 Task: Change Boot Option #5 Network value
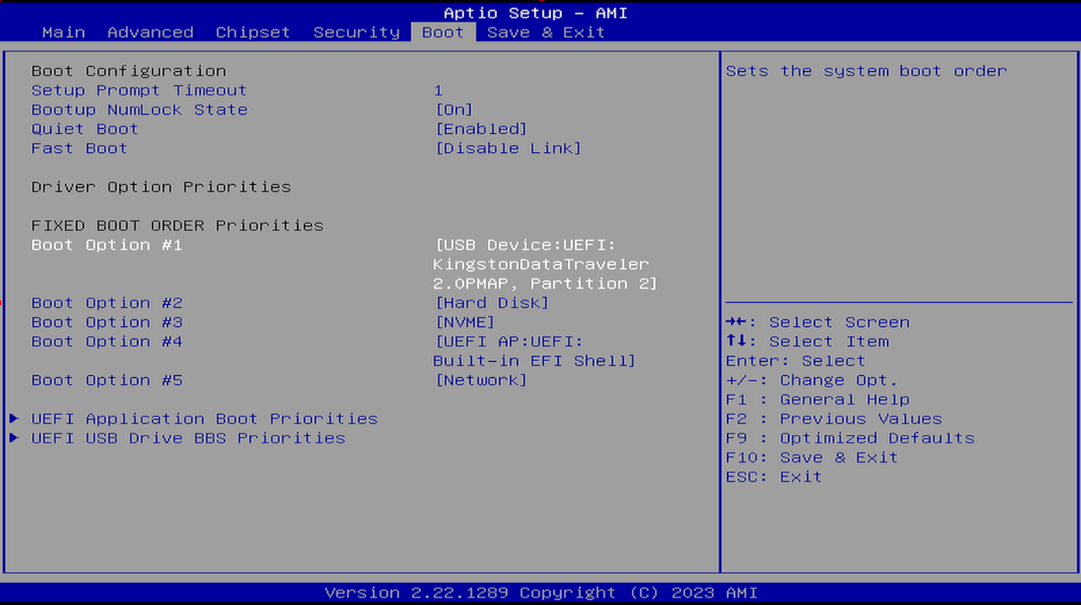pyautogui.click(x=481, y=380)
